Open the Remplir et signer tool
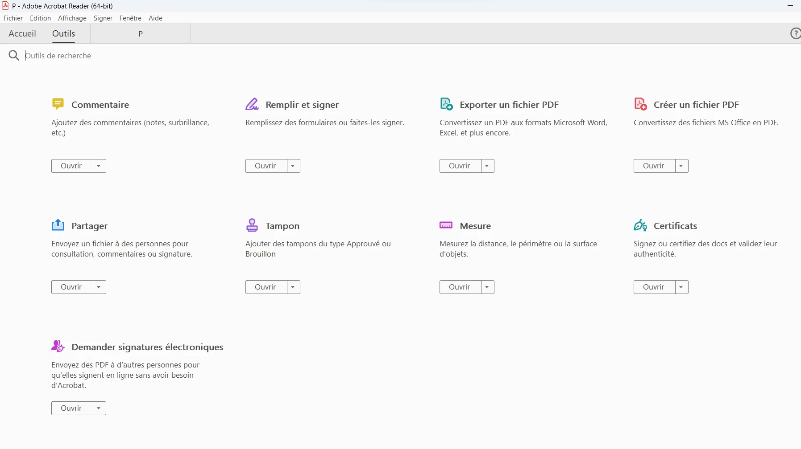Screen dimensions: 801x449 (266, 166)
